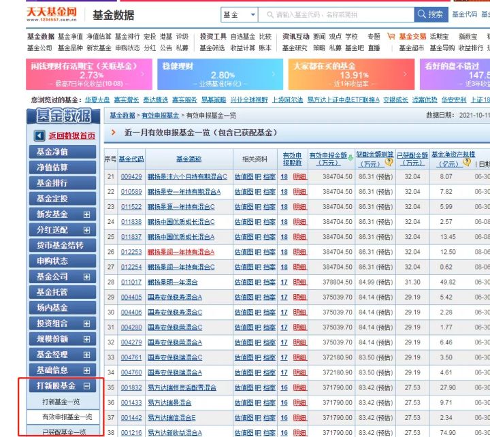Image resolution: width=490 pixels, height=437 pixels.
Task: Open fund 鹏扬景明一年混合
Action: coord(172,282)
